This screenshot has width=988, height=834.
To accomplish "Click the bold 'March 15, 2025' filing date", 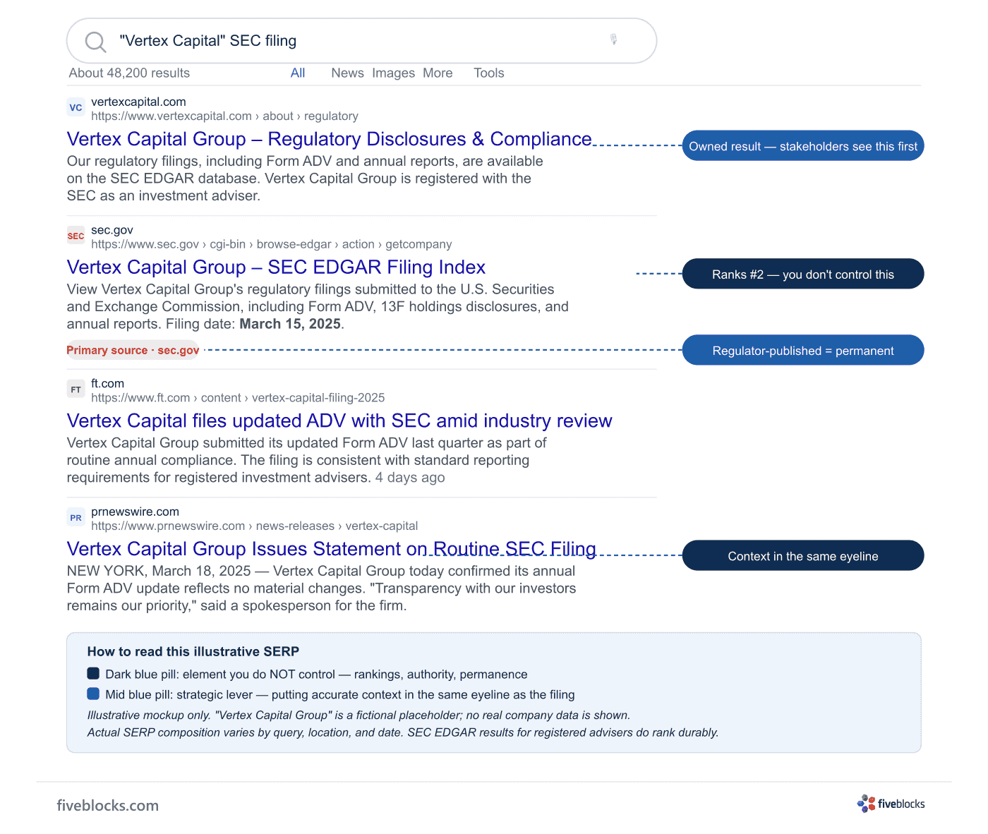I will tap(290, 324).
